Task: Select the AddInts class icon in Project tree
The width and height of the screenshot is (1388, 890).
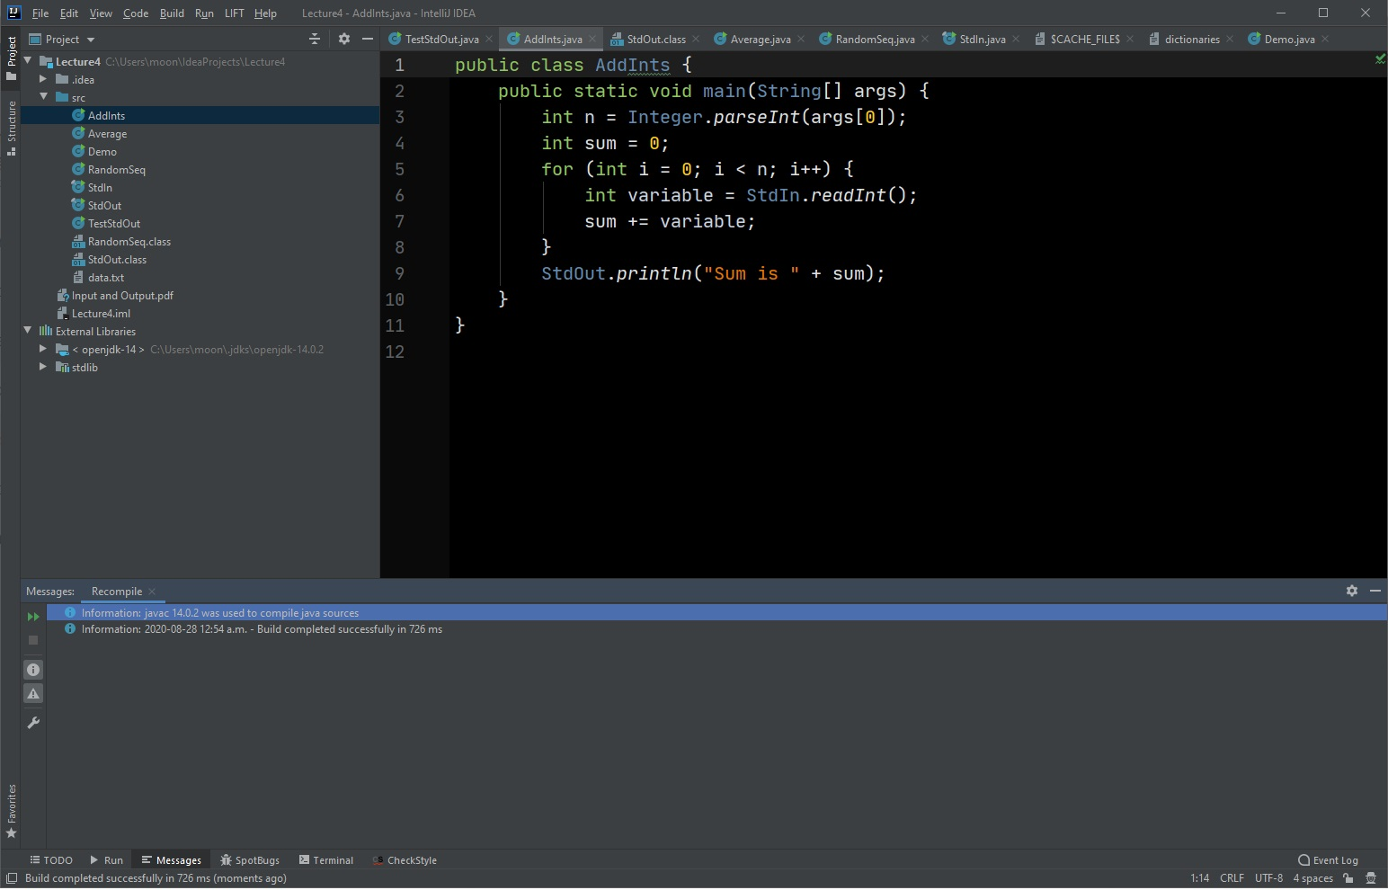Action: pos(79,115)
